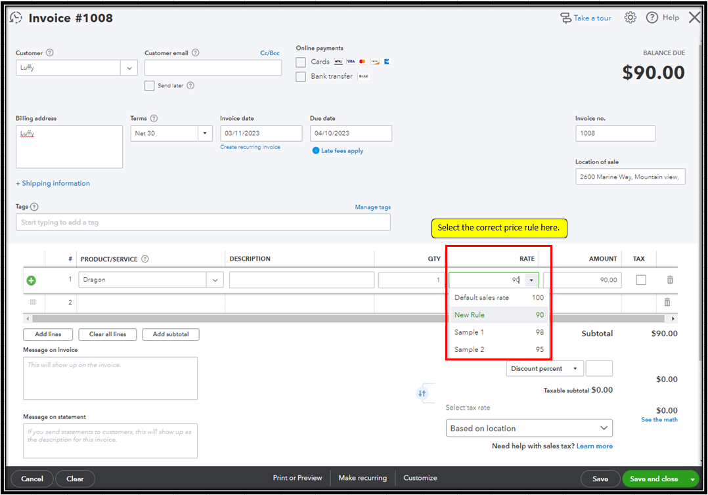The height and width of the screenshot is (495, 708).
Task: Click the Take a tour icon
Action: (565, 18)
